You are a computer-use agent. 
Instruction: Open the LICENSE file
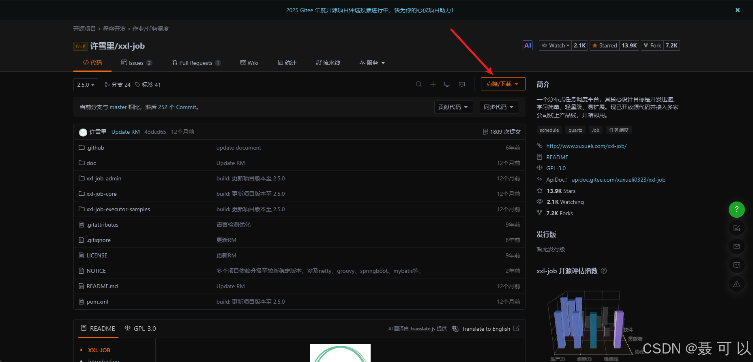click(97, 255)
